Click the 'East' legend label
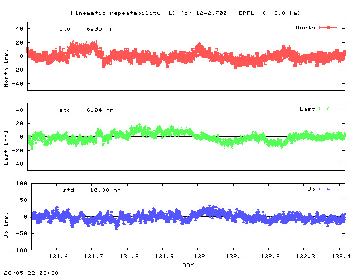357x276 pixels. pos(307,109)
